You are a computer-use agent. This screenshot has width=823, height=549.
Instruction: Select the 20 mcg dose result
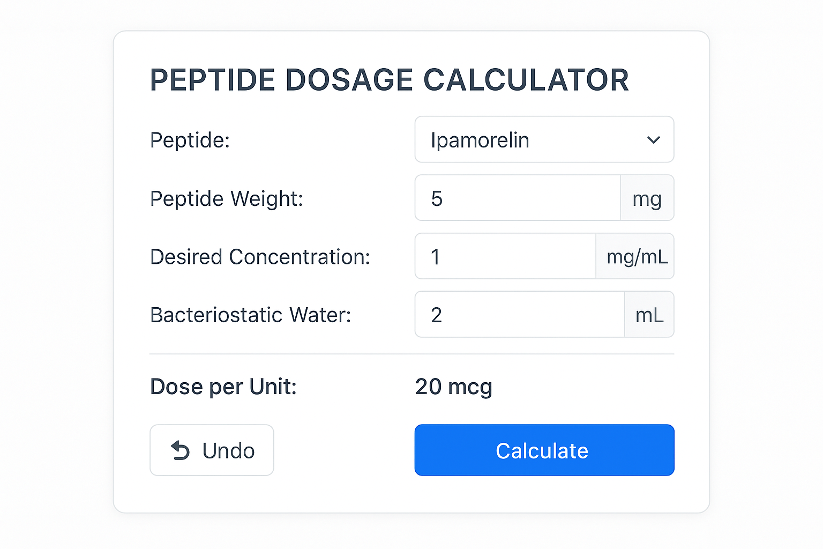click(453, 387)
